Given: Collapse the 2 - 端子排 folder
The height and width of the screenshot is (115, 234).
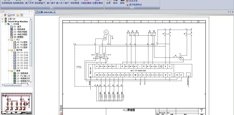Looking at the screenshot, I should [9, 50].
